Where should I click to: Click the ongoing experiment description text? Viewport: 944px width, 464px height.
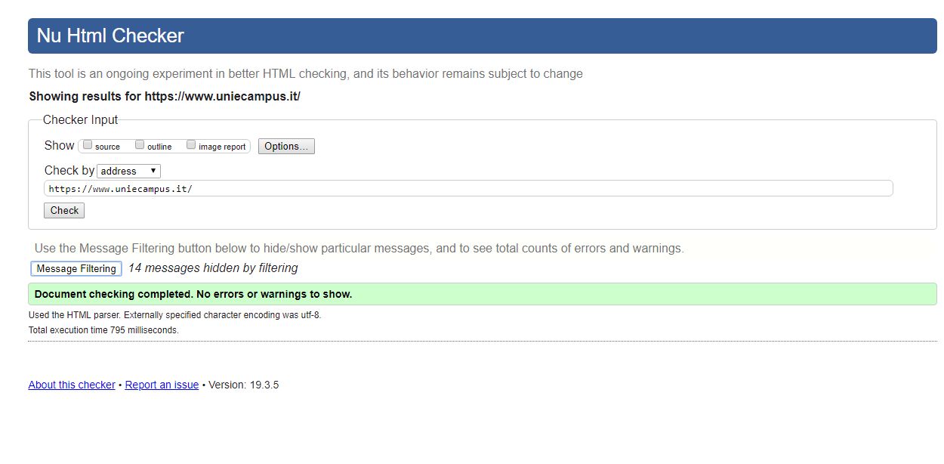click(306, 74)
